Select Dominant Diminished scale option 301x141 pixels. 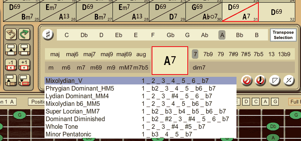pos(141,119)
